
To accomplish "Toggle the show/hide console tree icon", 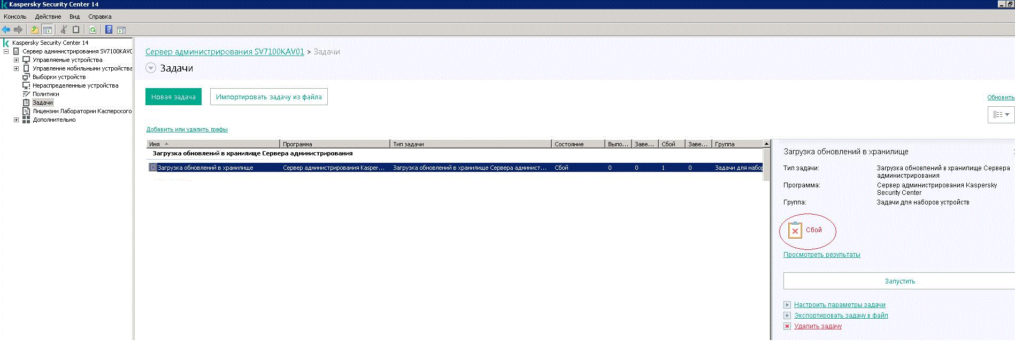I will (48, 30).
